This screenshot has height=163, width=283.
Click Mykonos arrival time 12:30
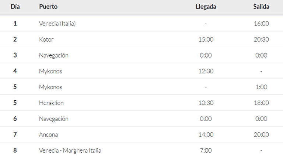click(206, 71)
